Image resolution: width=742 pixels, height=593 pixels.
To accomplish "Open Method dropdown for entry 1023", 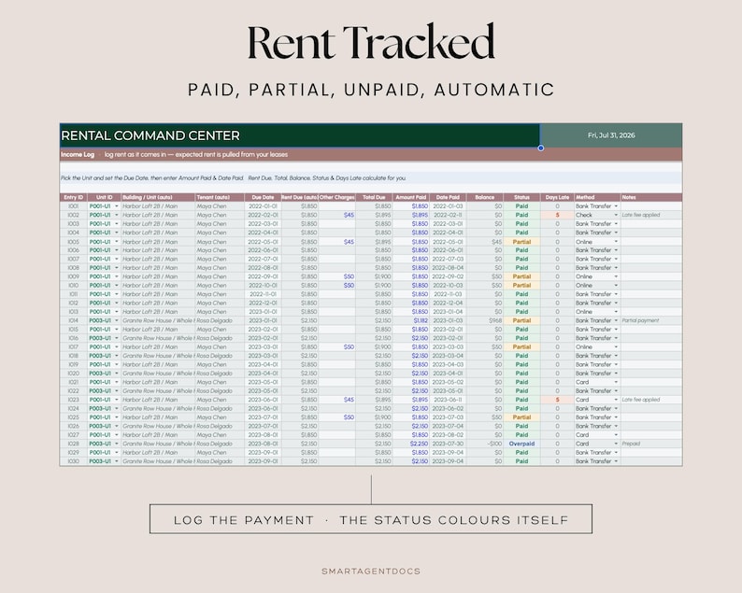I will click(x=616, y=400).
